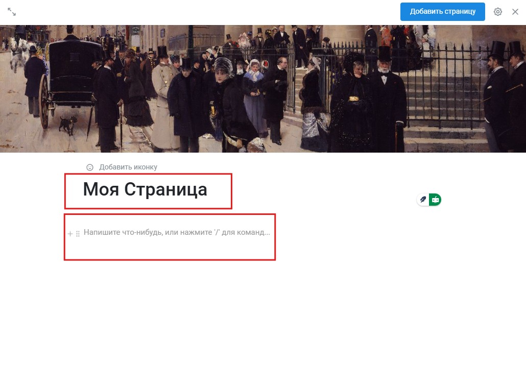Click the blue "Добавить страницу" button
The height and width of the screenshot is (366, 526).
(442, 12)
